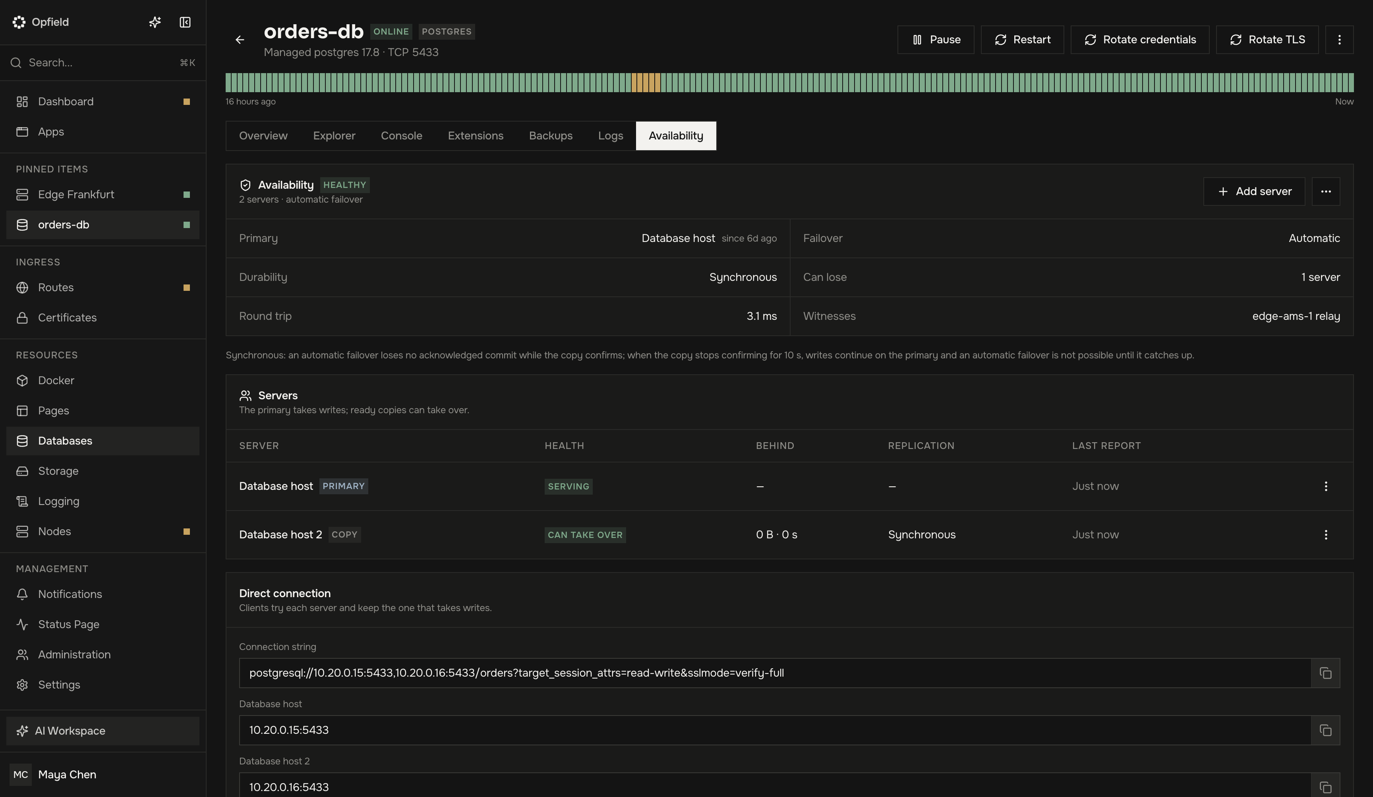Viewport: 1373px width, 797px height.
Task: Click Add server
Action: click(x=1254, y=191)
